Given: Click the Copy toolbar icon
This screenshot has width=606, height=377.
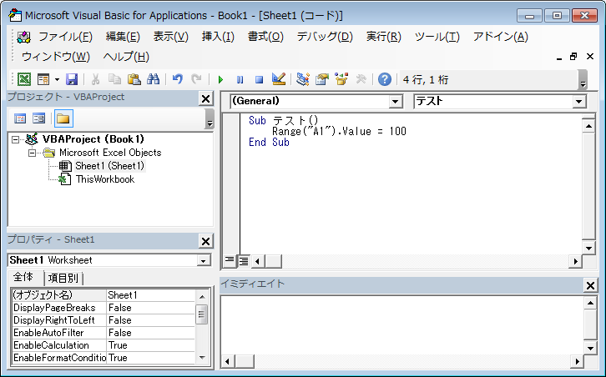Looking at the screenshot, I should (x=114, y=79).
